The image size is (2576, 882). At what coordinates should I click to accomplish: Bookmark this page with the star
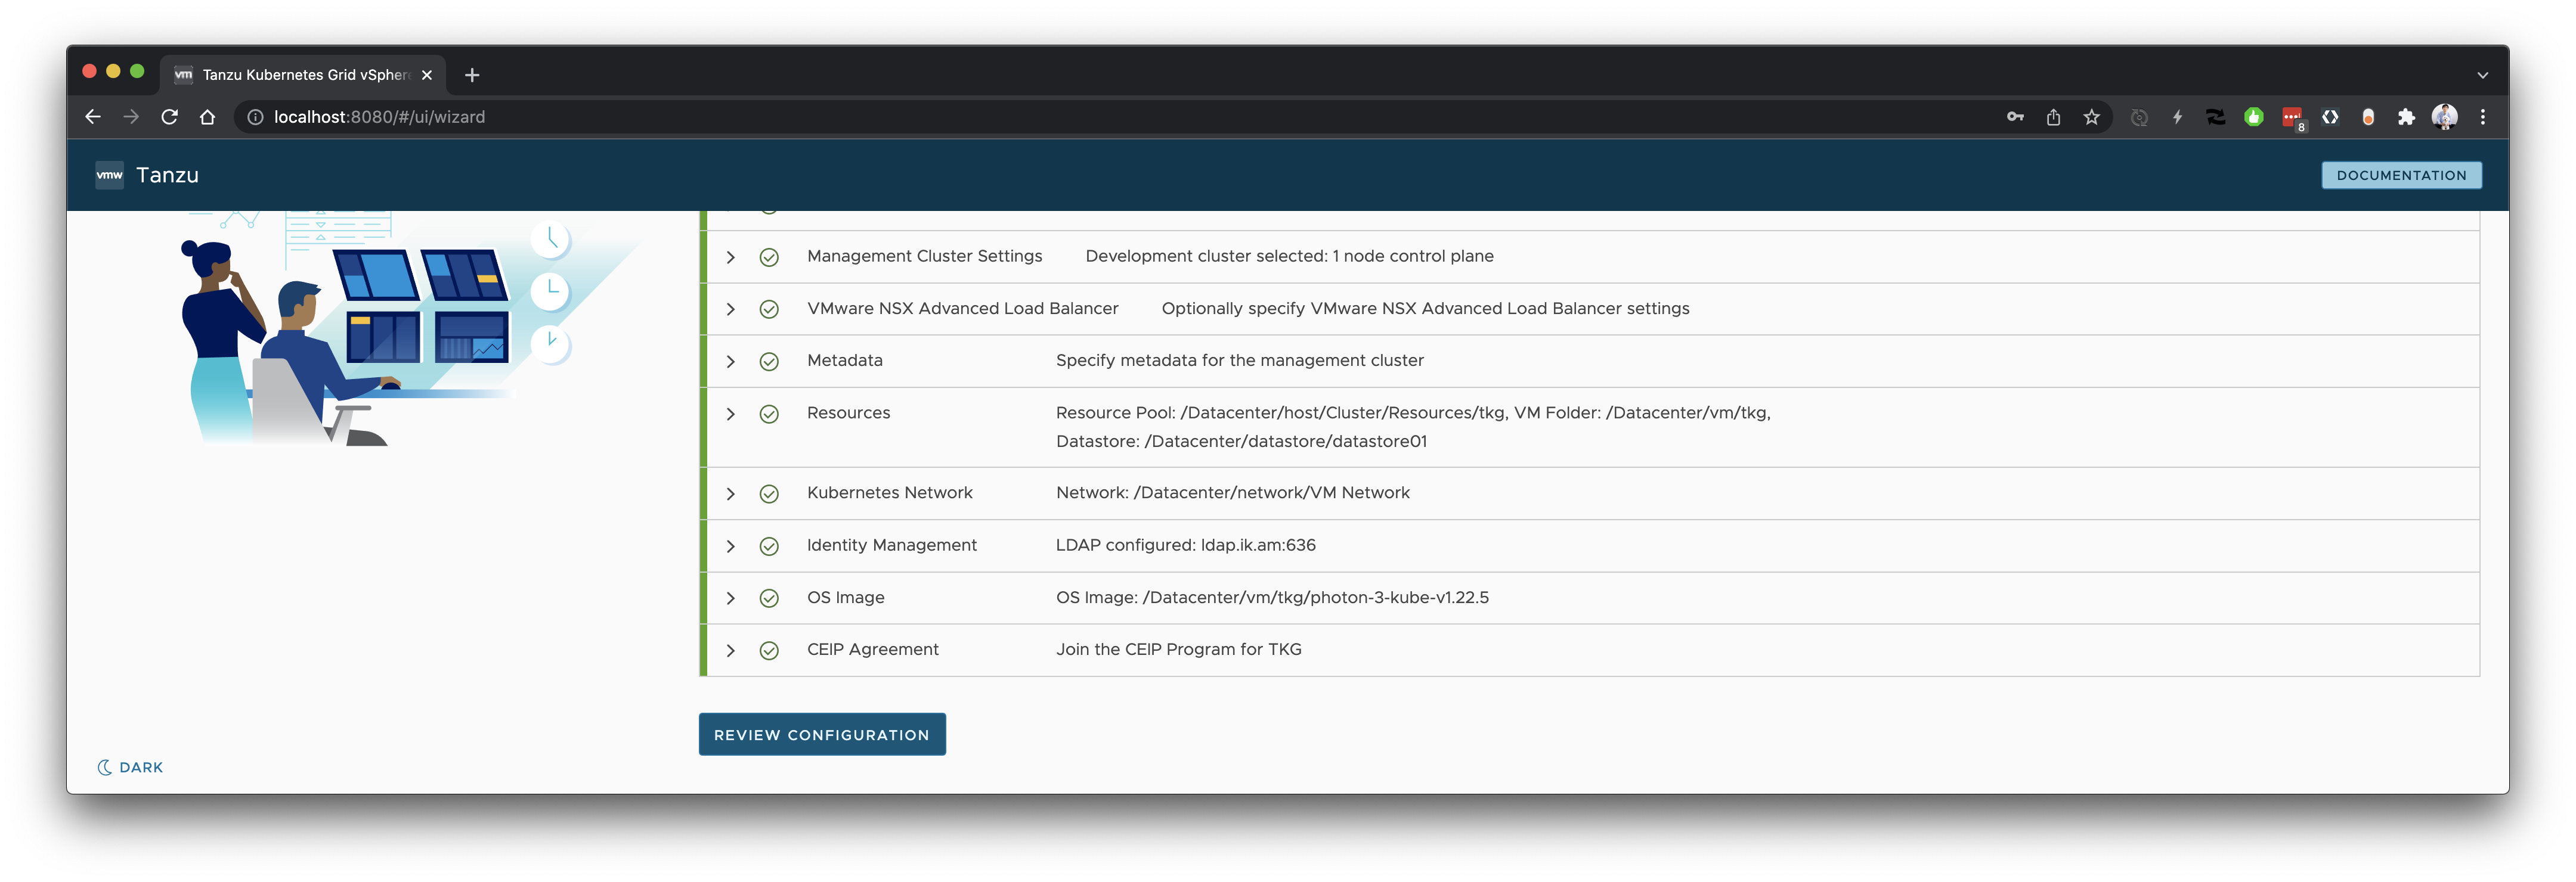coord(2091,117)
